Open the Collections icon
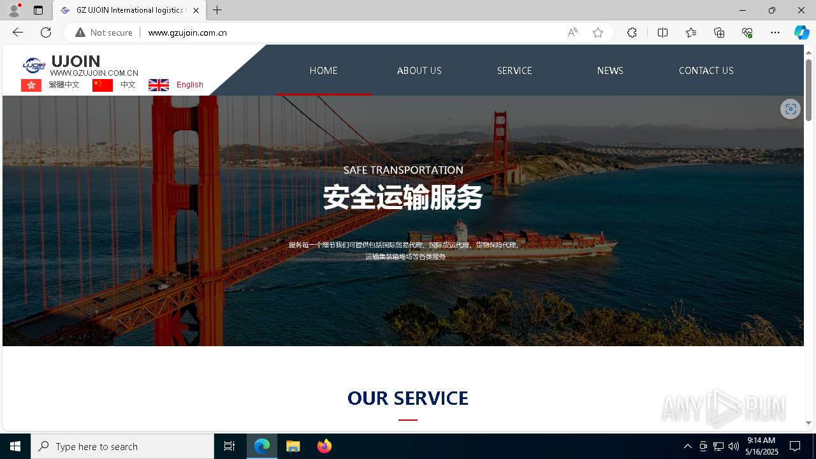Screen dimensions: 816x459 719,33
